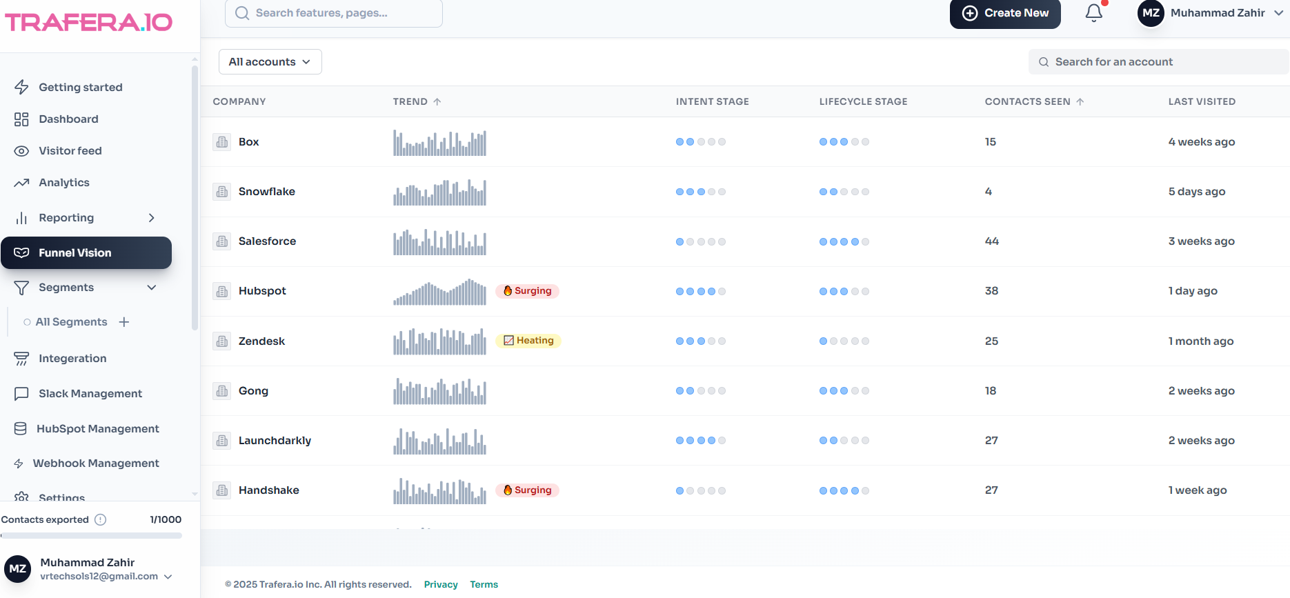Click the Intent Stage column header

(713, 101)
